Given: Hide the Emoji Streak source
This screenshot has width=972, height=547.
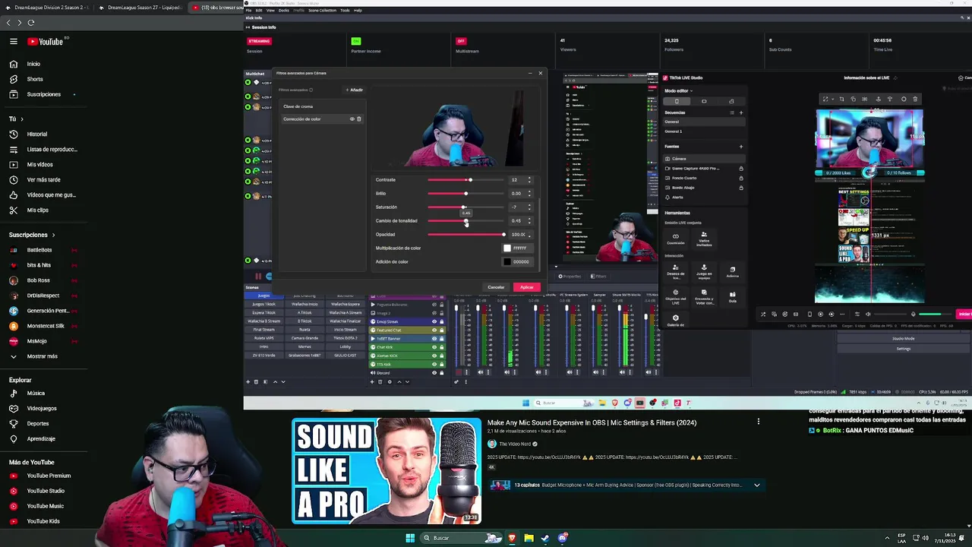Looking at the screenshot, I should coord(434,321).
